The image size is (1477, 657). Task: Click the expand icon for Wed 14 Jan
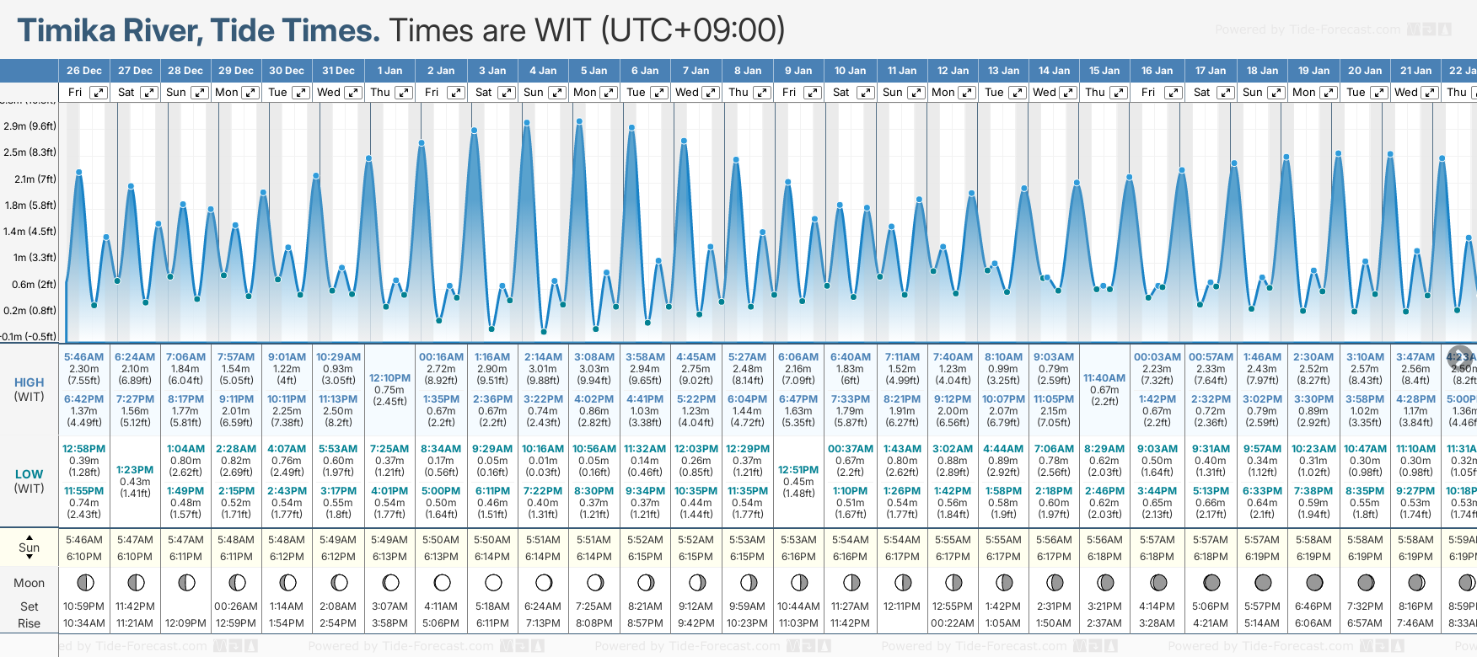(x=1067, y=93)
